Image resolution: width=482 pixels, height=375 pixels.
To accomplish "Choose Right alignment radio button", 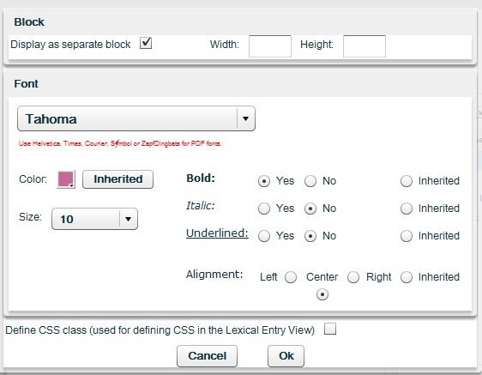I will click(353, 277).
